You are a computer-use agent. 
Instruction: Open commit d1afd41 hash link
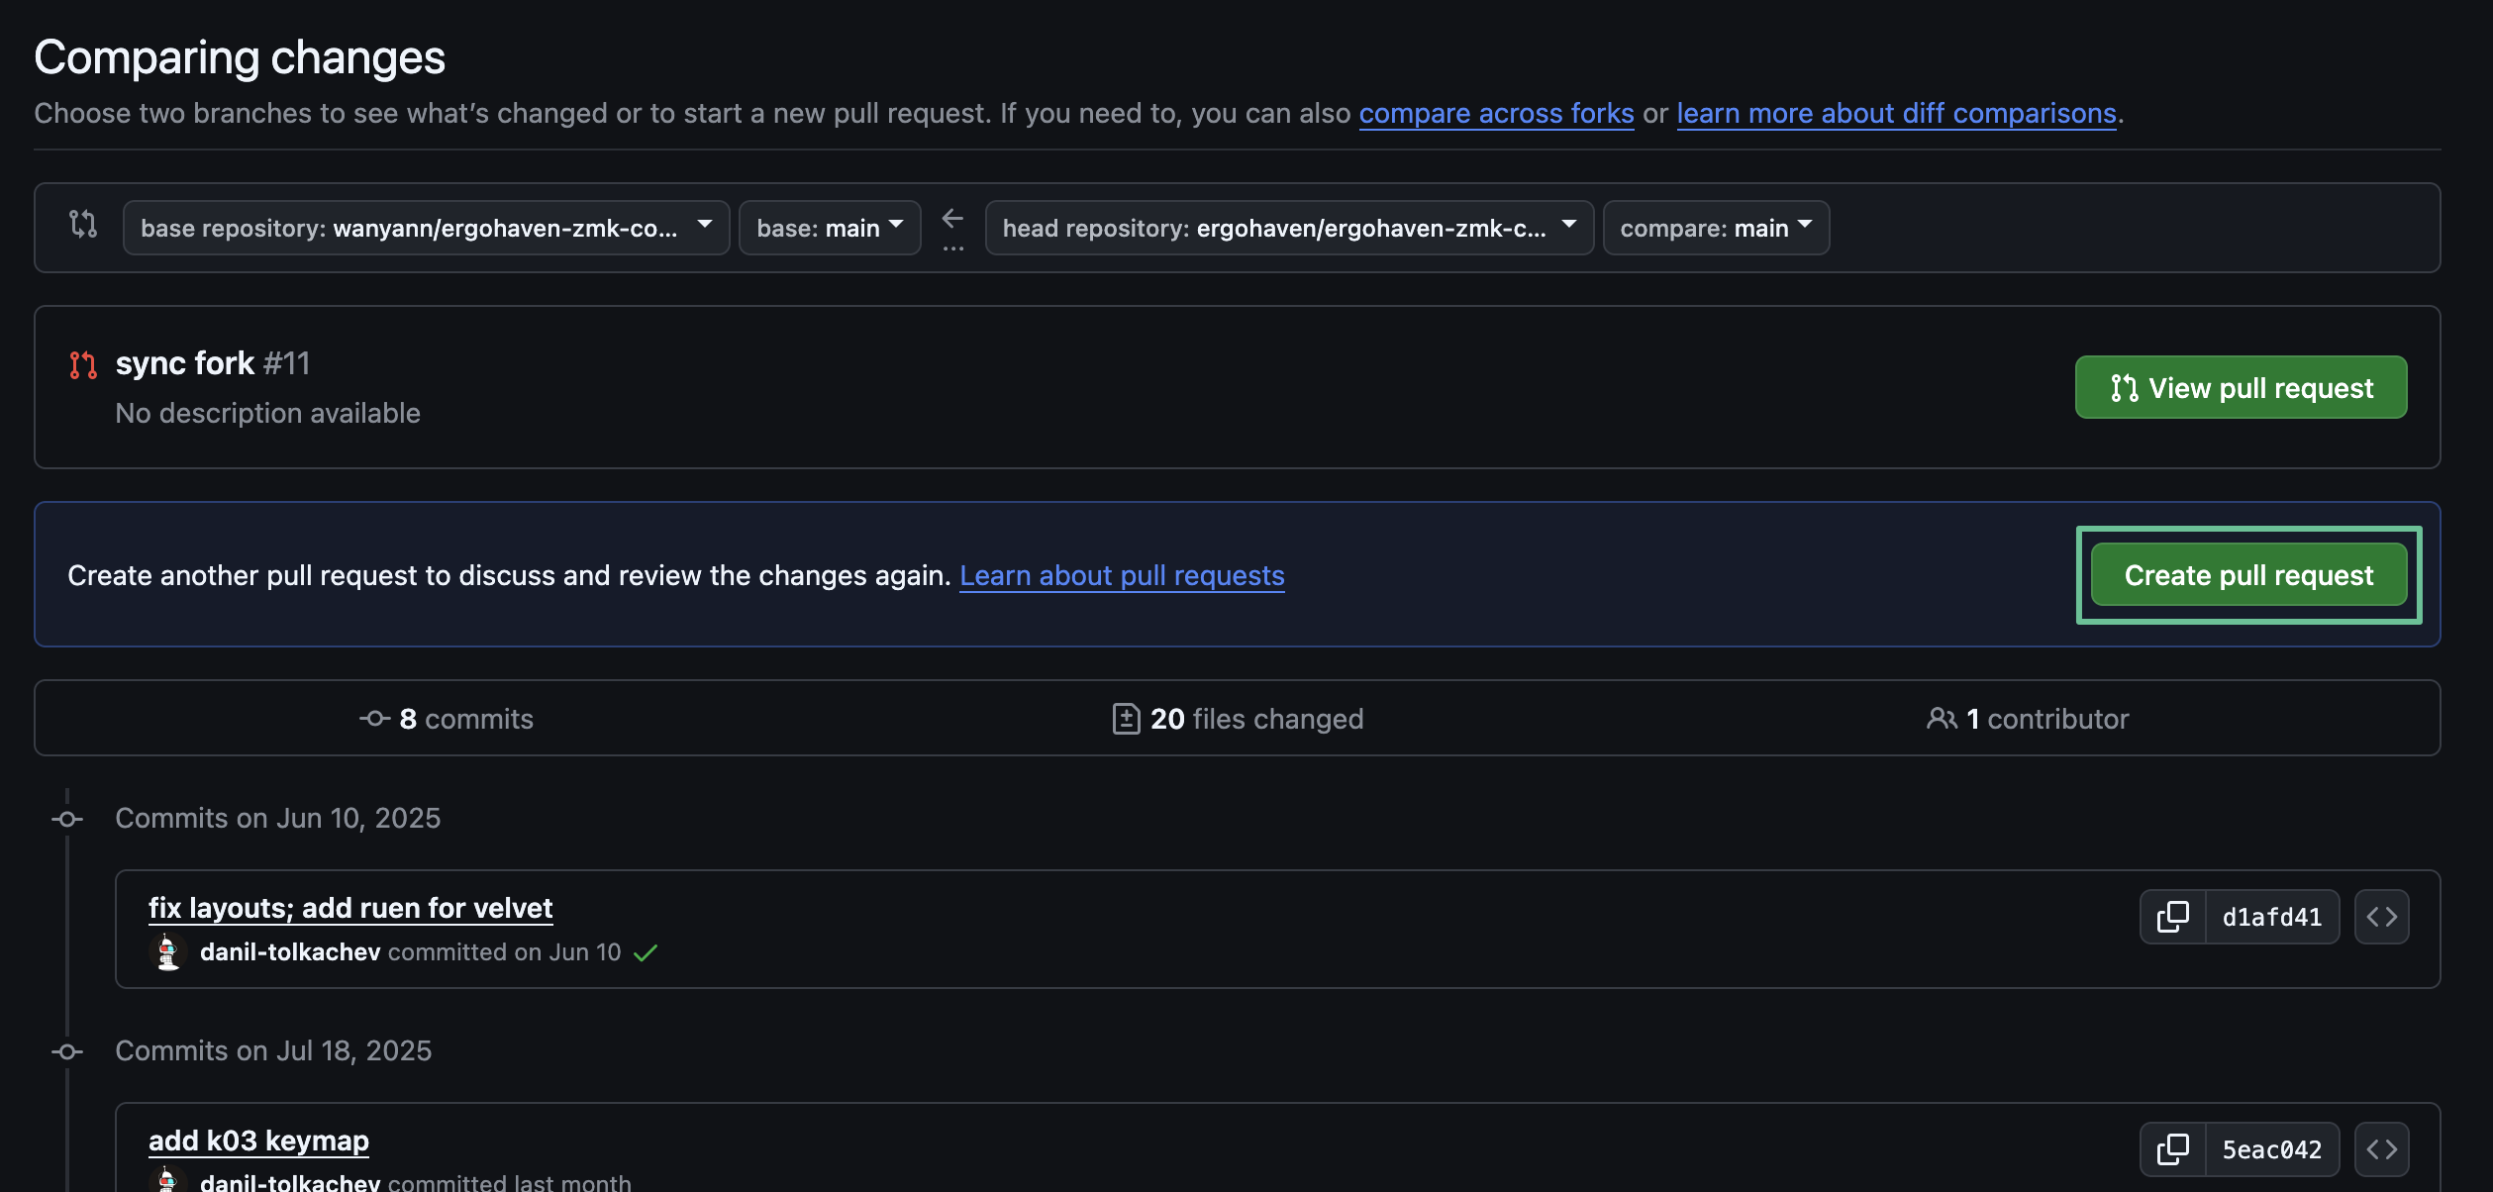point(2271,917)
